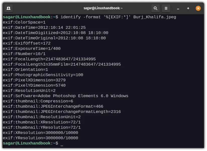This screenshot has height=151, width=207.
Task: Select exif:FocalLength=2147483647/241334995 line
Action: [49, 59]
